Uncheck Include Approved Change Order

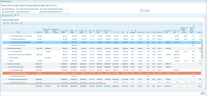[x=17, y=9]
